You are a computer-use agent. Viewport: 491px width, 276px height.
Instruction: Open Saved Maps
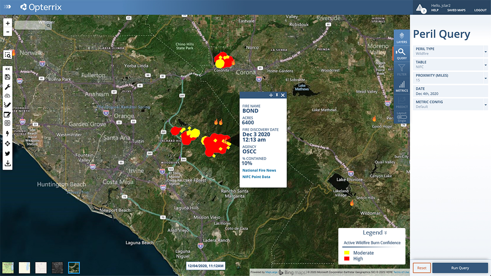pos(456,10)
